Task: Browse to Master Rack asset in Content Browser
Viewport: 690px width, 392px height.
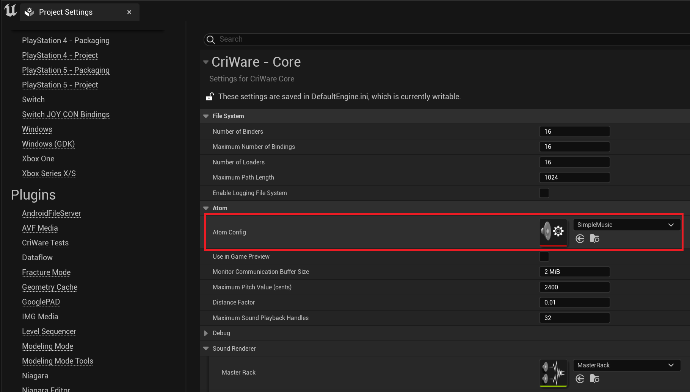Action: tap(595, 379)
